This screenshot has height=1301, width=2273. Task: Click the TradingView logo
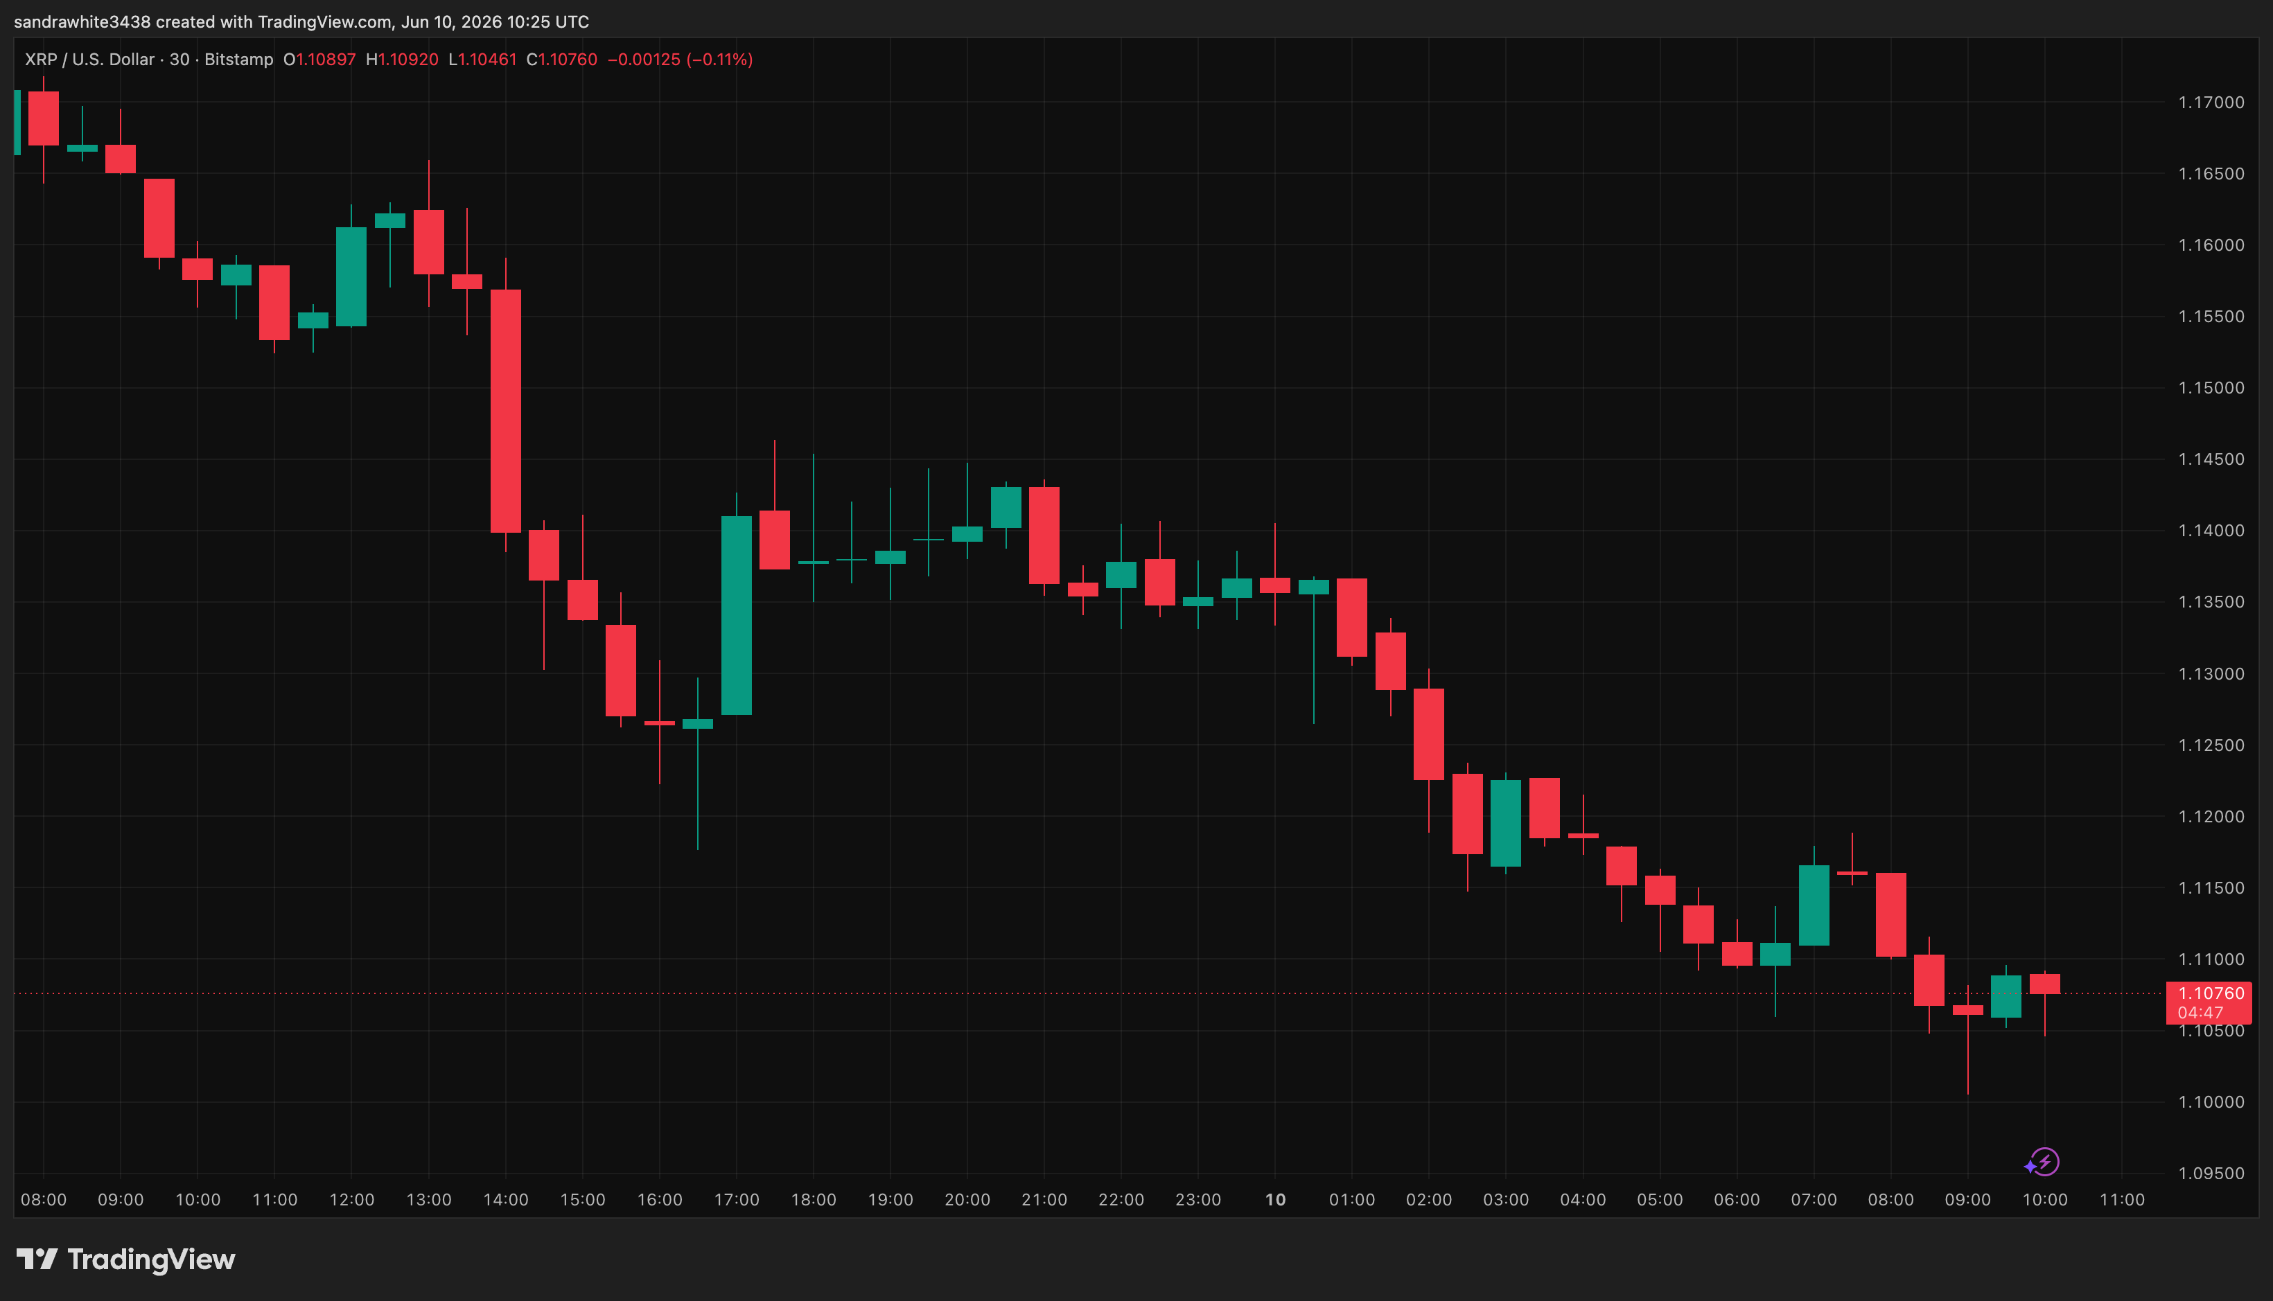126,1259
